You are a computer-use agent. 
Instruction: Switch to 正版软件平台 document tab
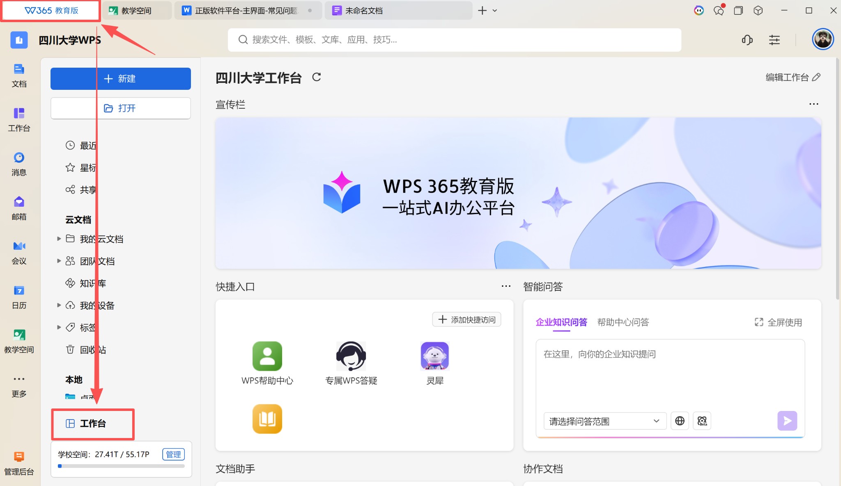click(x=248, y=11)
